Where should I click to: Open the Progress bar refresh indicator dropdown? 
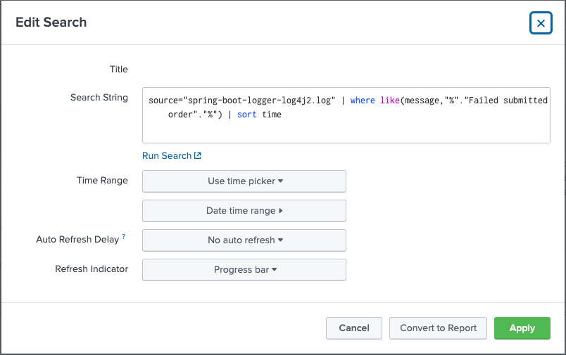(x=244, y=270)
